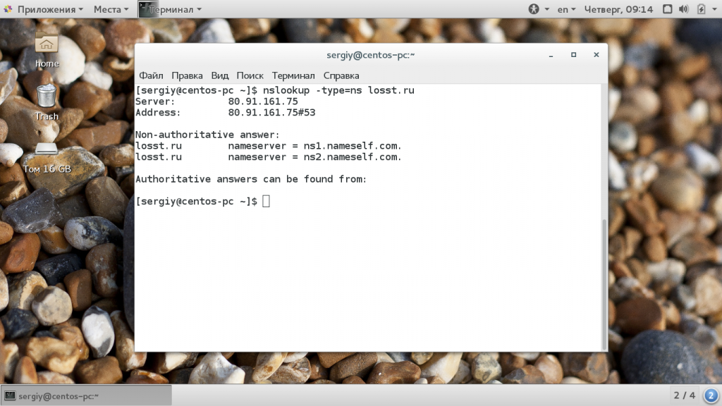Click the volume speaker icon

click(x=683, y=9)
